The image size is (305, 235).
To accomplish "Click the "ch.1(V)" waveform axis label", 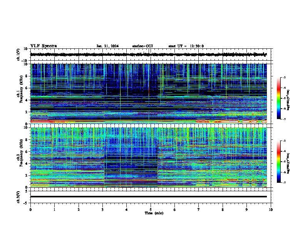I will pyautogui.click(x=18, y=55).
